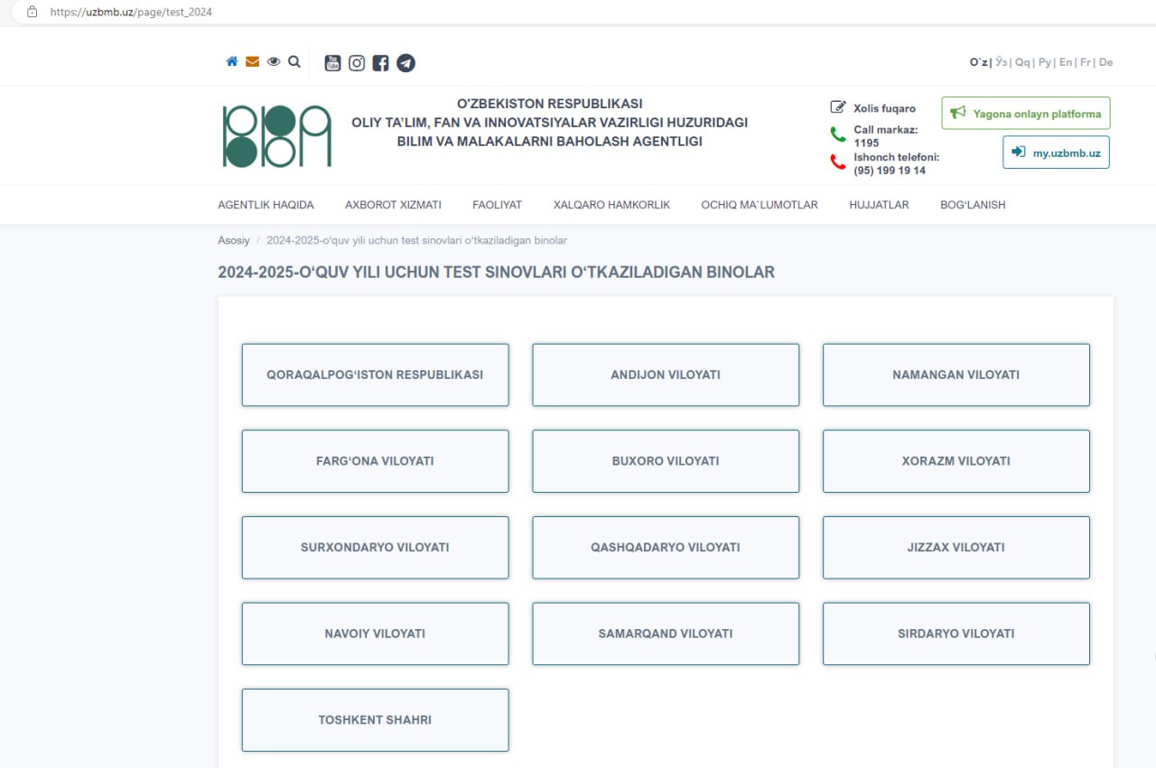Click the Asosiy breadcrumb link
The width and height of the screenshot is (1156, 768).
(x=233, y=240)
